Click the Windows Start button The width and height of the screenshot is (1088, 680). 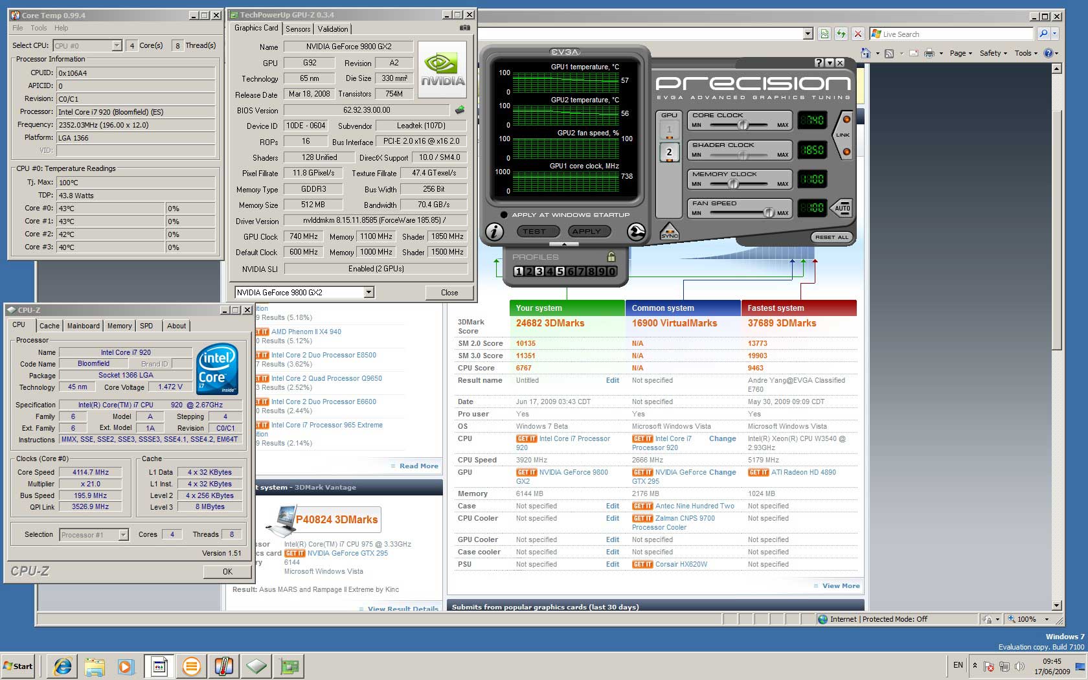click(17, 666)
